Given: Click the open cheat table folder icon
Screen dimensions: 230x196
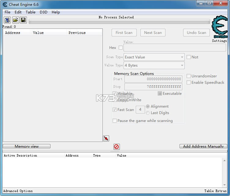Looking at the screenshot, I should click(15, 20).
